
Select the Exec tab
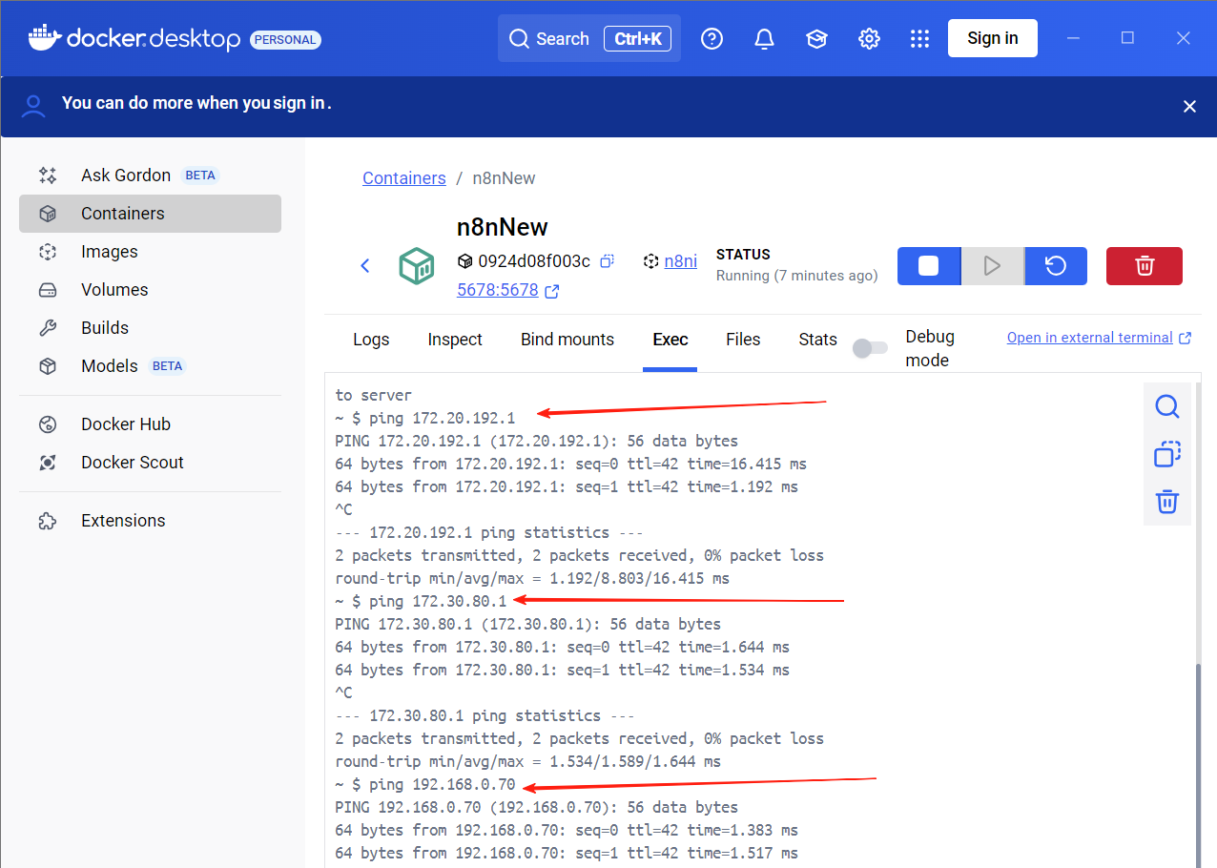pos(670,340)
